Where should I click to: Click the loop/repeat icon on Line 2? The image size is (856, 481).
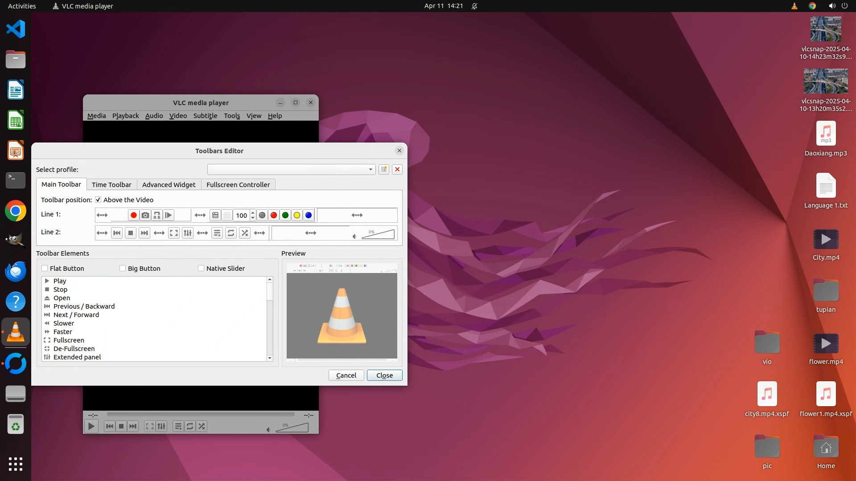231,233
